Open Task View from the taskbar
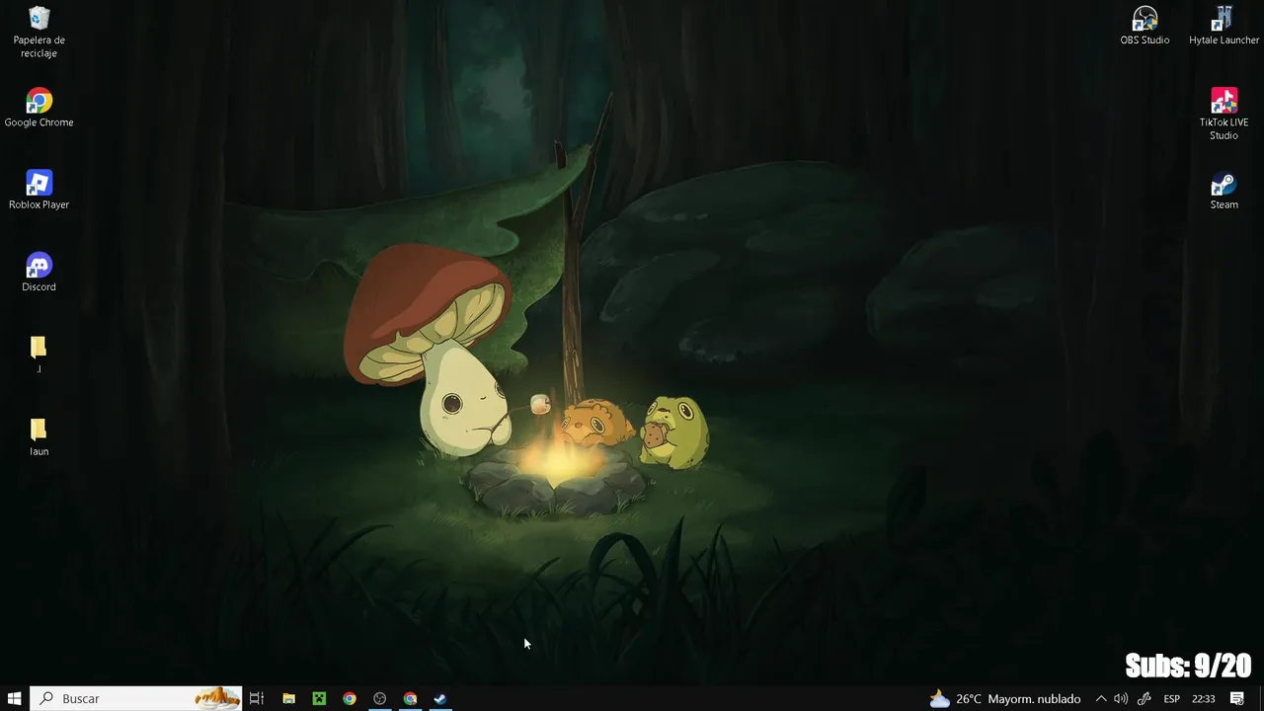This screenshot has height=711, width=1264. coord(257,698)
